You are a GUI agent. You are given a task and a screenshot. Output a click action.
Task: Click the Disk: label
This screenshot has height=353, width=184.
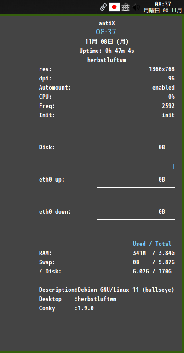47,148
